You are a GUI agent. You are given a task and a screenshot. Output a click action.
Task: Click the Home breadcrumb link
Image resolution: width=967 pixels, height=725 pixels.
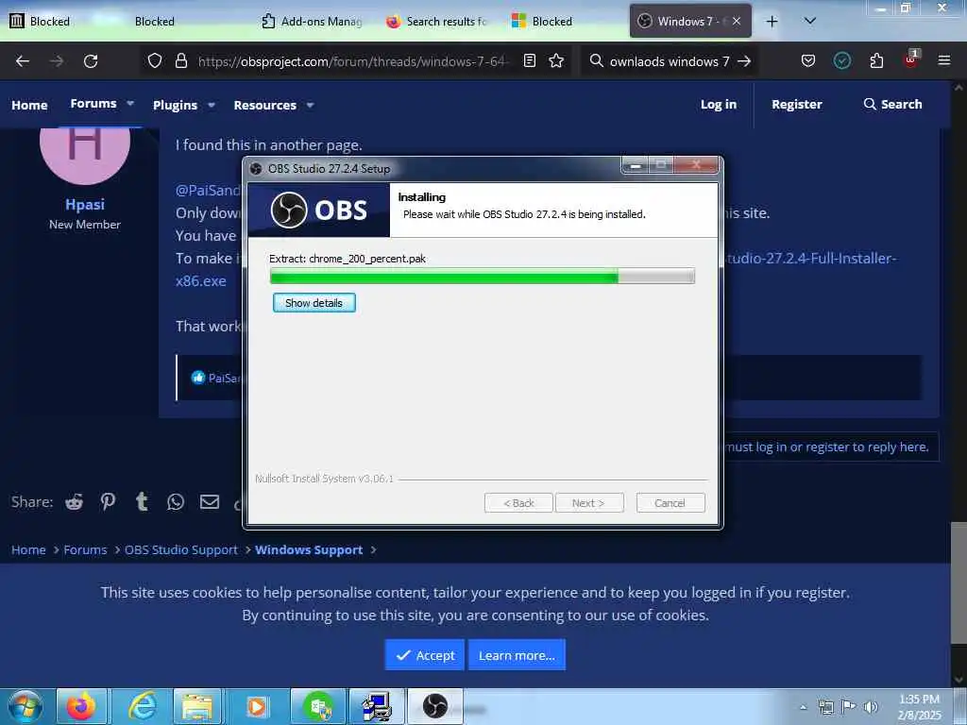(28, 550)
